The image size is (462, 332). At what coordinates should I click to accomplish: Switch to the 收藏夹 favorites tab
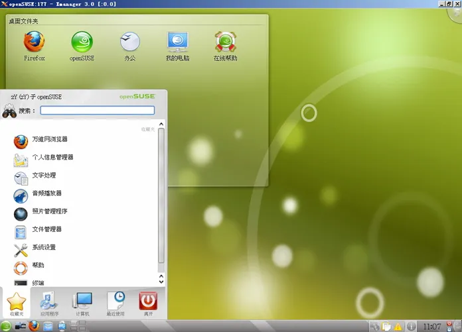16,304
